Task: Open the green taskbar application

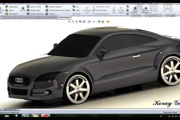Action: tap(26, 115)
